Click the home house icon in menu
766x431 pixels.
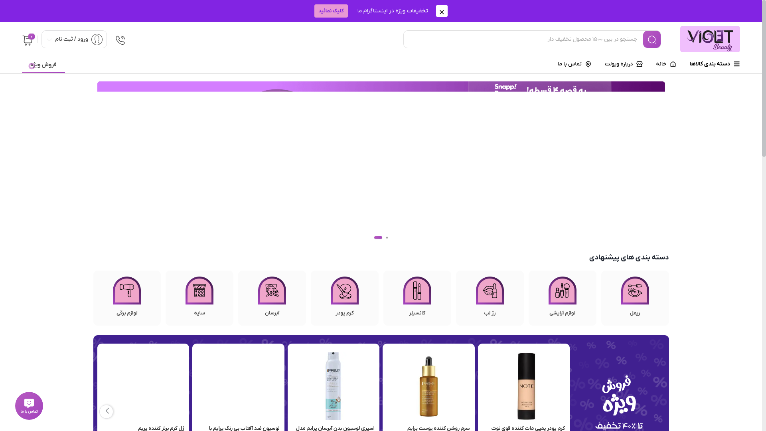673,64
